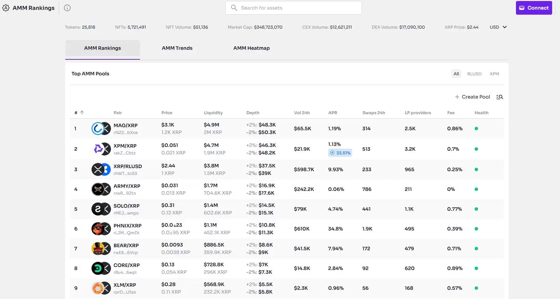Click the Search for assets field

pos(294,8)
